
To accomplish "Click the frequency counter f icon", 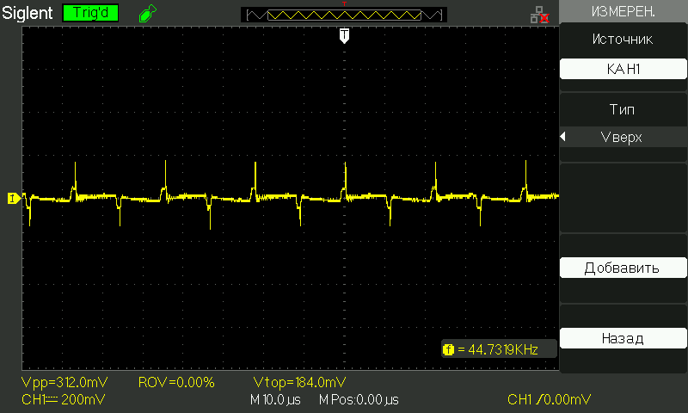I will (447, 349).
